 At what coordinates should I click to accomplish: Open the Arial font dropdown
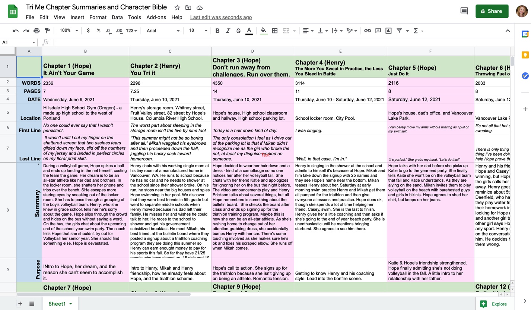click(163, 31)
